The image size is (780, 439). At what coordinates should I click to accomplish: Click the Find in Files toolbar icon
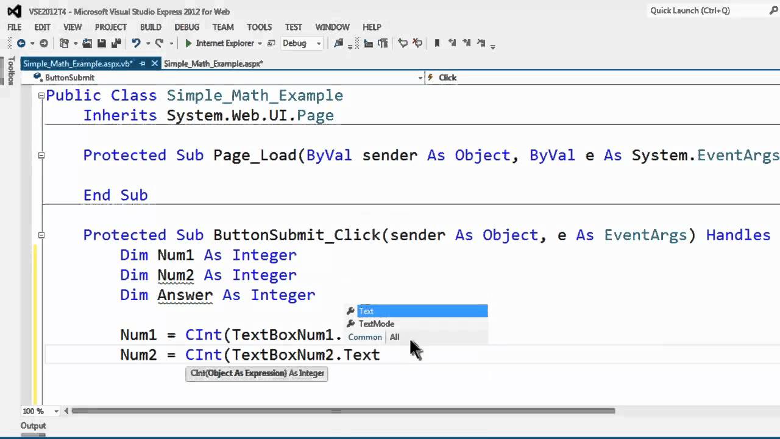click(x=339, y=43)
